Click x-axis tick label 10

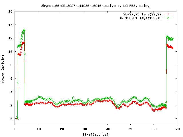point(38,129)
